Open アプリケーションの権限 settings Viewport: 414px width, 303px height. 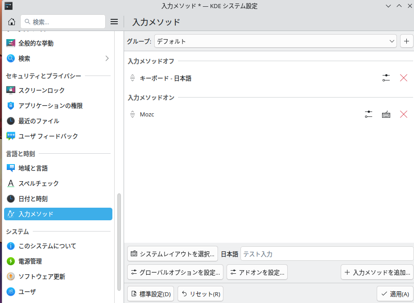click(x=58, y=105)
